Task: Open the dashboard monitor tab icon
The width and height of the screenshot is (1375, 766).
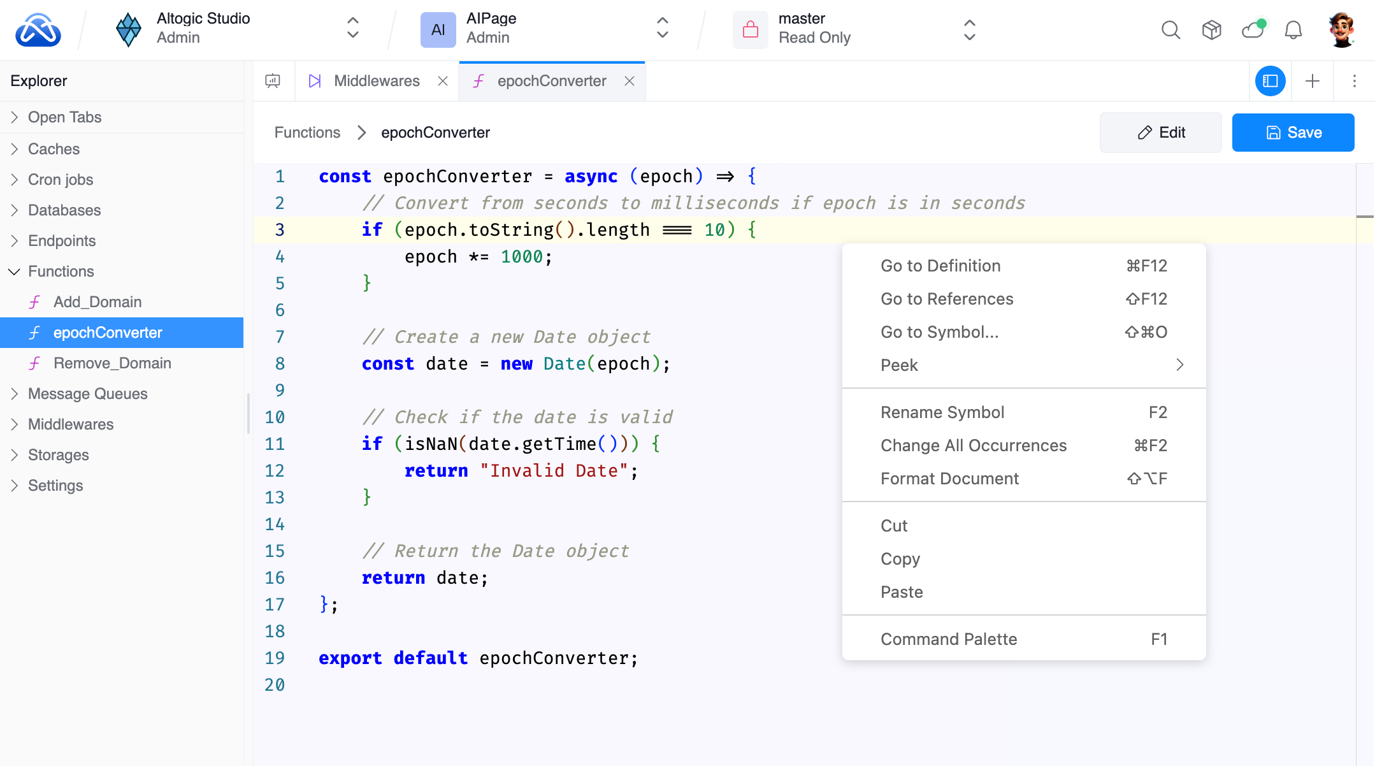Action: (x=273, y=81)
